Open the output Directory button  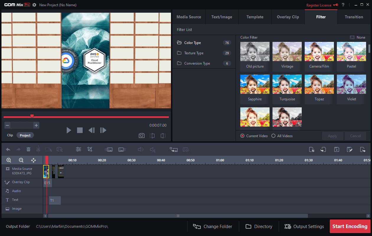259,227
